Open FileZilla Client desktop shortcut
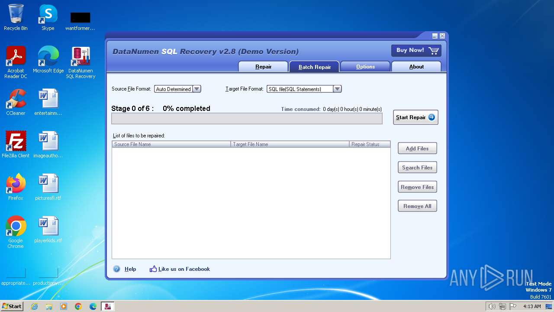This screenshot has width=554, height=312. 16,145
